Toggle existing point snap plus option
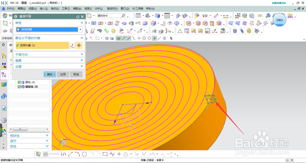Viewport: 306px width, 163px height. point(155,38)
